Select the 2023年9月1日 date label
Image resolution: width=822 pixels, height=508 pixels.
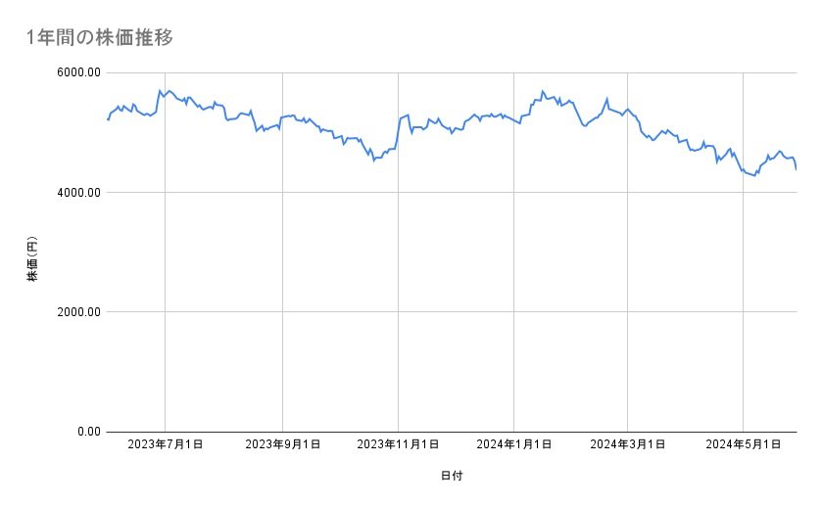click(282, 444)
